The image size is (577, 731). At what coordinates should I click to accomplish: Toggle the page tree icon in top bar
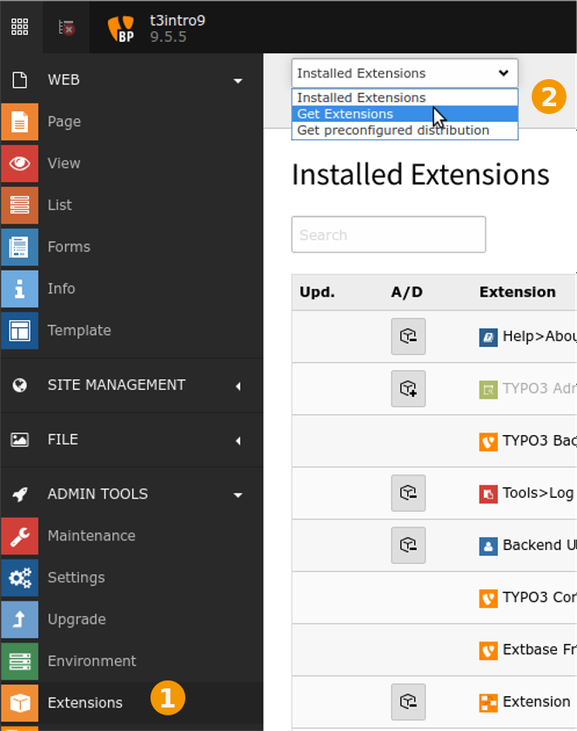(x=66, y=28)
